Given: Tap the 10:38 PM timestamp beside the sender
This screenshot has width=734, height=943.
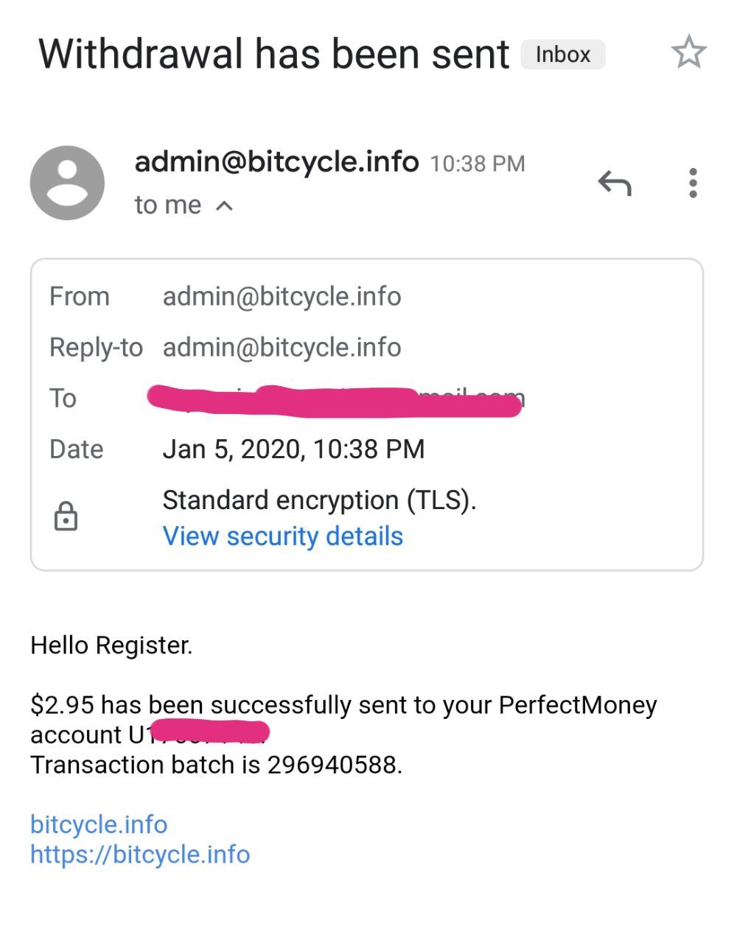Looking at the screenshot, I should 477,163.
